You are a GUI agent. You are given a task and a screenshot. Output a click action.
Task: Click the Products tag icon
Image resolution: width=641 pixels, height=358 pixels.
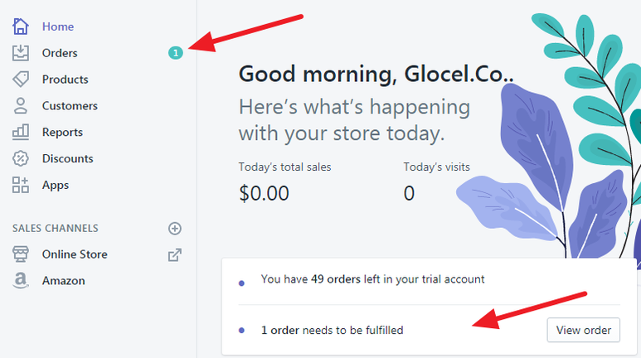click(21, 80)
